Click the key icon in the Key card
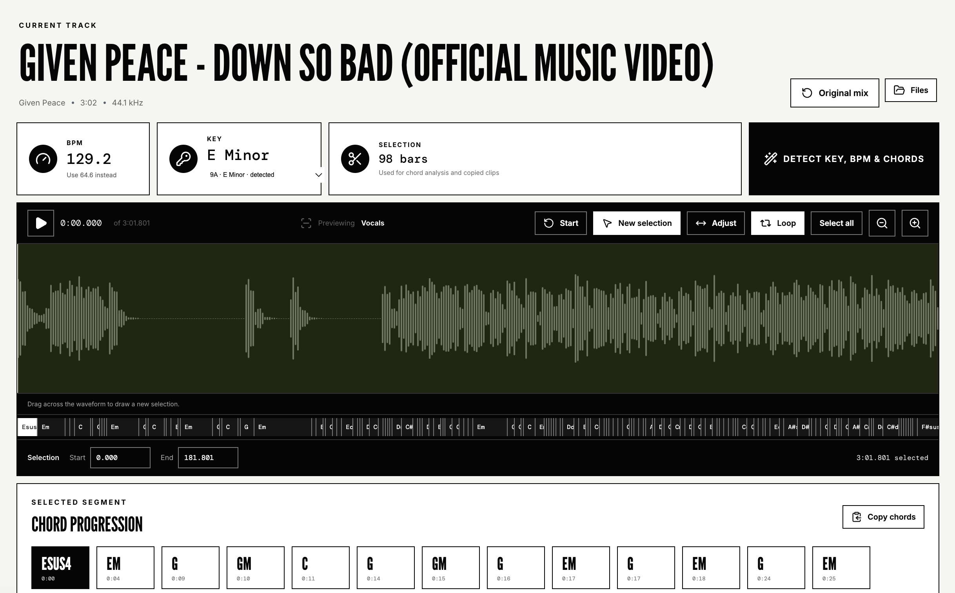Screen dimensions: 955x593 (183, 159)
